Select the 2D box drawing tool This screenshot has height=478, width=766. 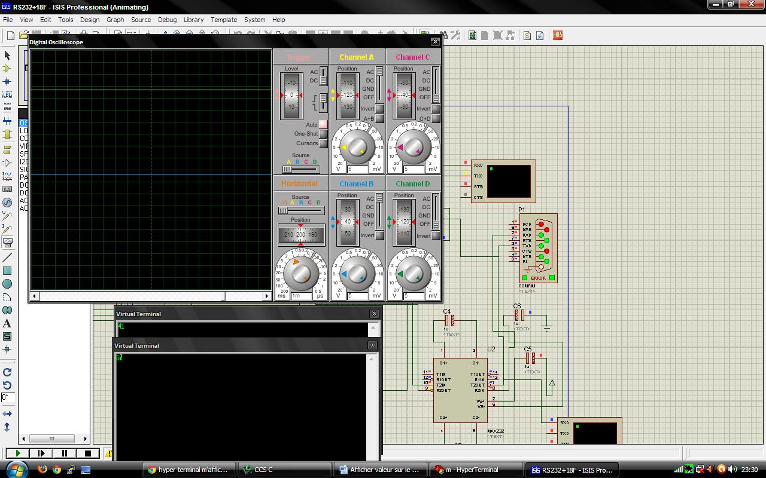coord(7,271)
